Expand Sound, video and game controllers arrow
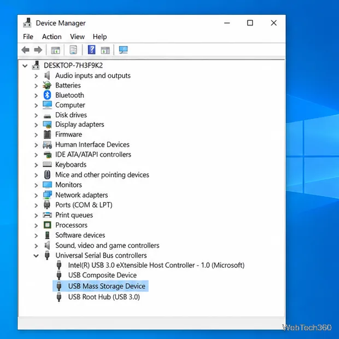339x339 pixels. [36, 246]
